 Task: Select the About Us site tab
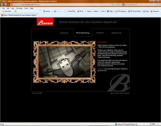point(64,33)
